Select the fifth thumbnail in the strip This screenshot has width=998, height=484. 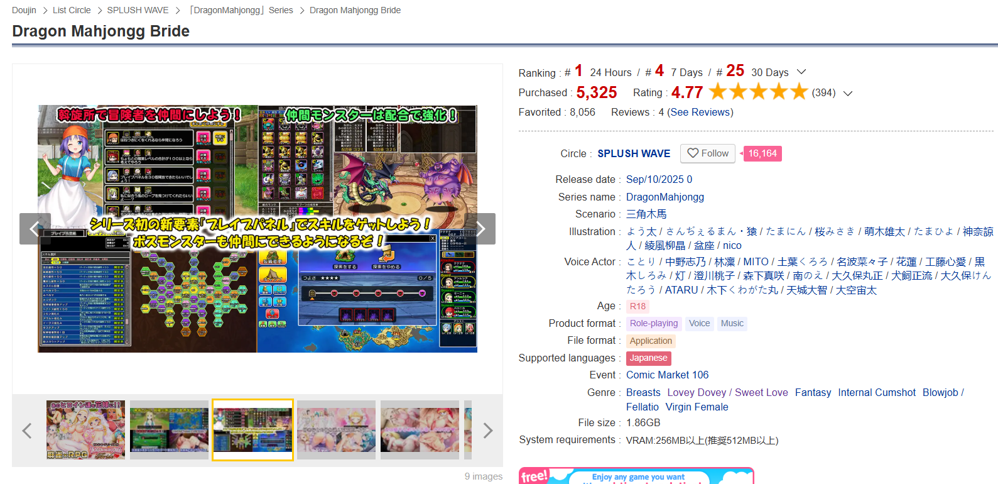tap(420, 430)
